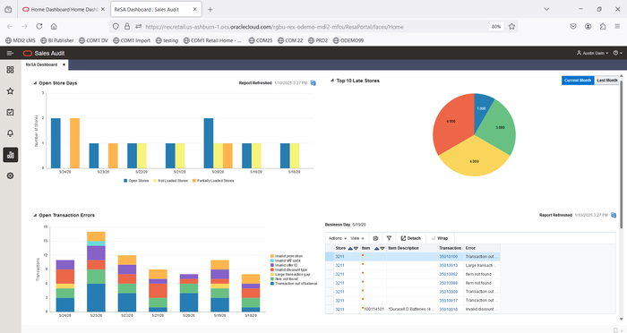The height and width of the screenshot is (333, 627).
Task: Click the Query by Example icon beside View
Action: (375, 238)
